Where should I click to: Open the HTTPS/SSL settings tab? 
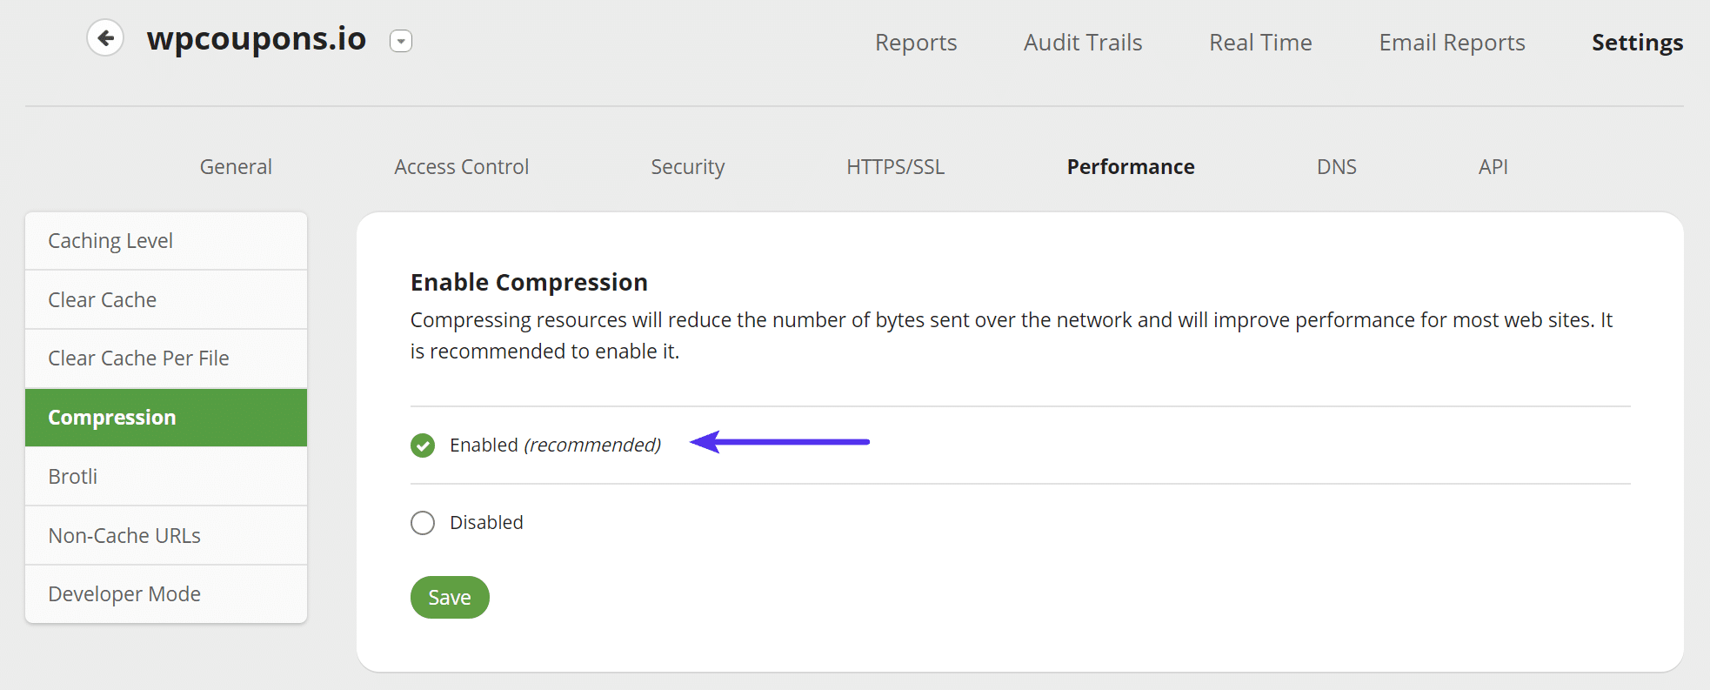(x=895, y=166)
